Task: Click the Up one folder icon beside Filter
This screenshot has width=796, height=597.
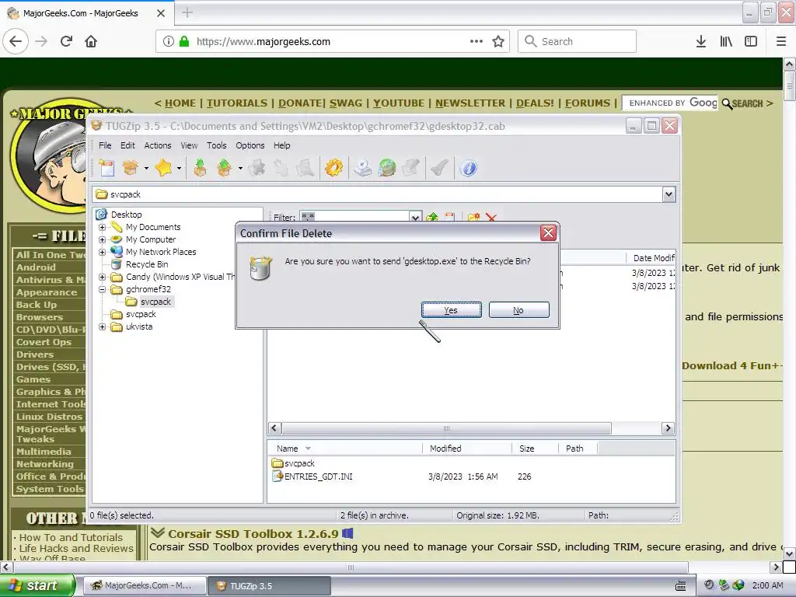Action: (432, 218)
